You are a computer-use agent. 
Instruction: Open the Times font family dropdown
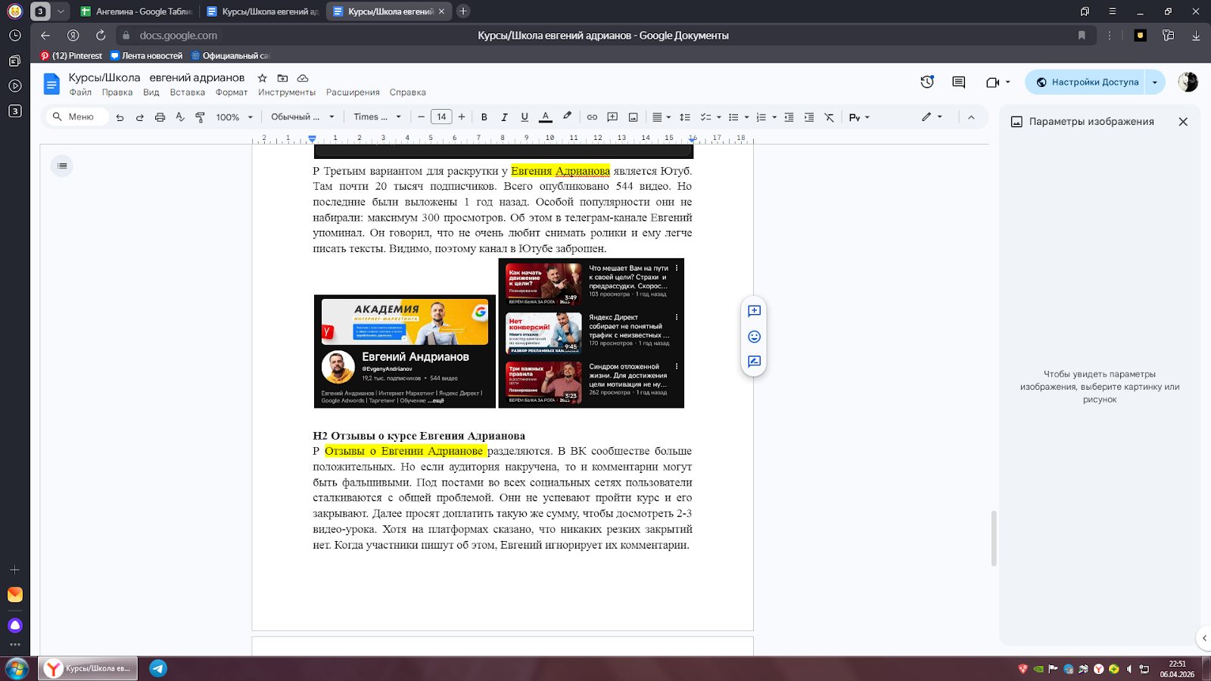[377, 117]
